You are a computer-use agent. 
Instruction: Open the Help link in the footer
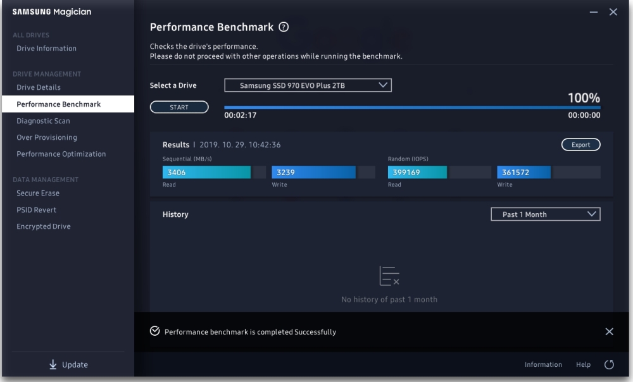coord(583,364)
